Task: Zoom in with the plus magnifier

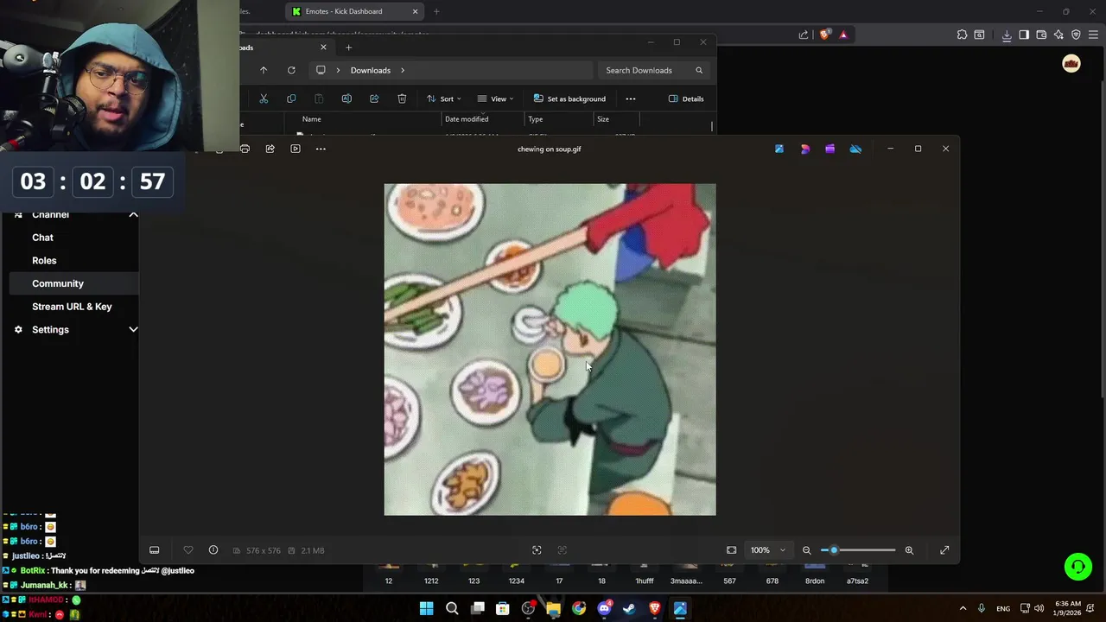Action: tap(909, 550)
